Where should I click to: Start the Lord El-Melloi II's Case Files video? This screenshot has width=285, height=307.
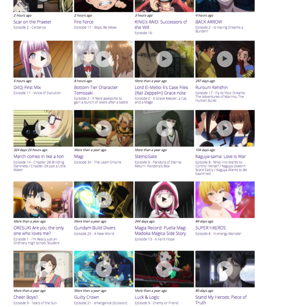[x=164, y=59]
